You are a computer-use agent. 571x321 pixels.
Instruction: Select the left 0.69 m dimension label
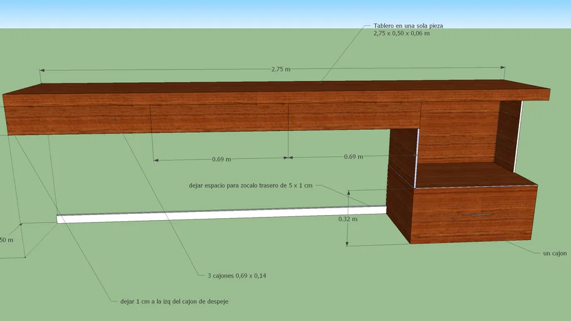[x=221, y=159]
